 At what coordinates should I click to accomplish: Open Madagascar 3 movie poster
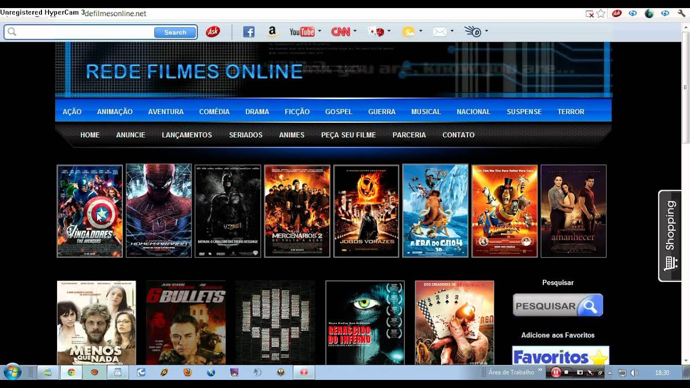(x=505, y=211)
